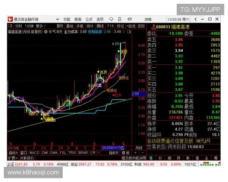Zoom in chart with + button
228x182 pixels.
click(136, 153)
